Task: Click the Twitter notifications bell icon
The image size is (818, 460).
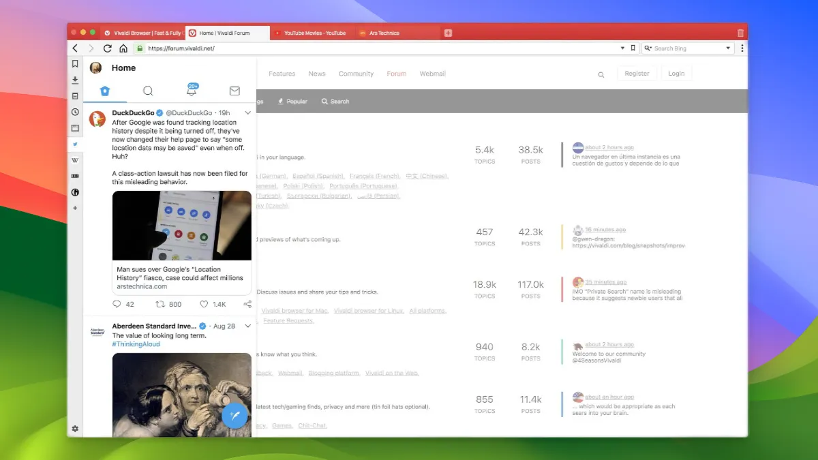Action: 192,91
